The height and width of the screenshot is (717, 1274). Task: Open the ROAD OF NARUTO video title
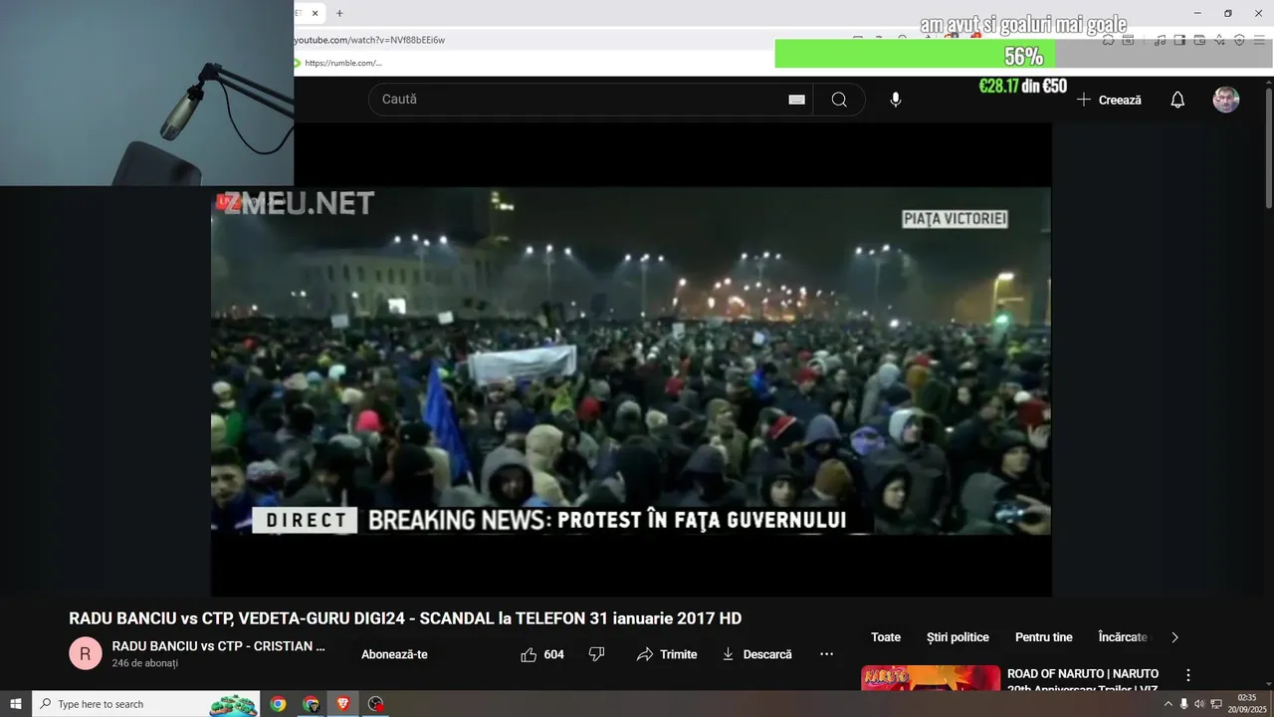pos(1083,680)
